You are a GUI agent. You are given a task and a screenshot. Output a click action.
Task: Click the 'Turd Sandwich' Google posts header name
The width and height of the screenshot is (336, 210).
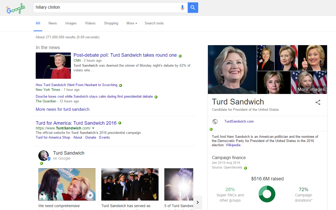[x=69, y=153]
